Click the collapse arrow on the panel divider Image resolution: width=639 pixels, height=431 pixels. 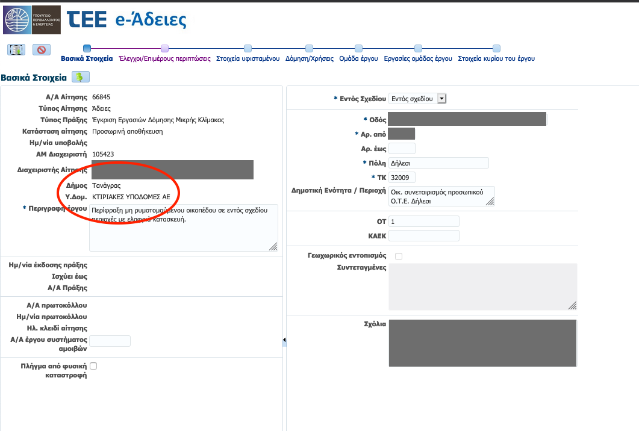284,341
